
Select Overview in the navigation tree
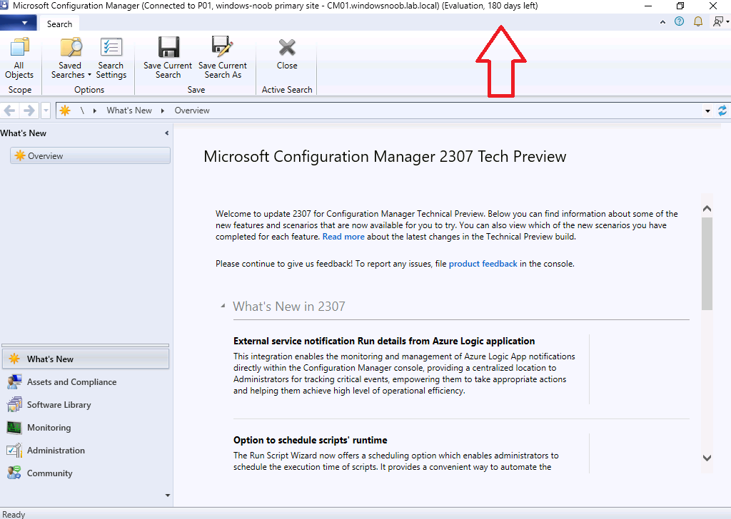[x=90, y=155]
